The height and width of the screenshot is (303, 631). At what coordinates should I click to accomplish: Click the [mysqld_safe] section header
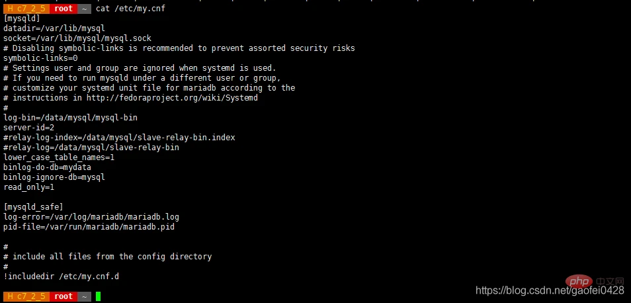[x=33, y=207]
